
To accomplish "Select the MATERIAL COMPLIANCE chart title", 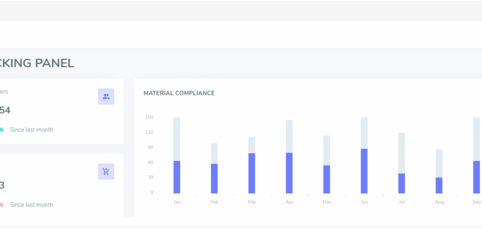I will point(179,93).
